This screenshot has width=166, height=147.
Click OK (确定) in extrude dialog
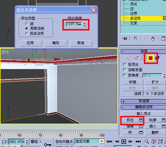click(x=56, y=43)
